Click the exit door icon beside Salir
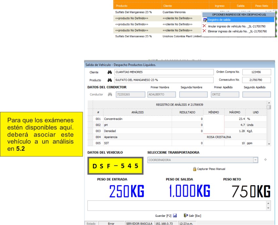The height and width of the screenshot is (225, 278). [x=186, y=216]
